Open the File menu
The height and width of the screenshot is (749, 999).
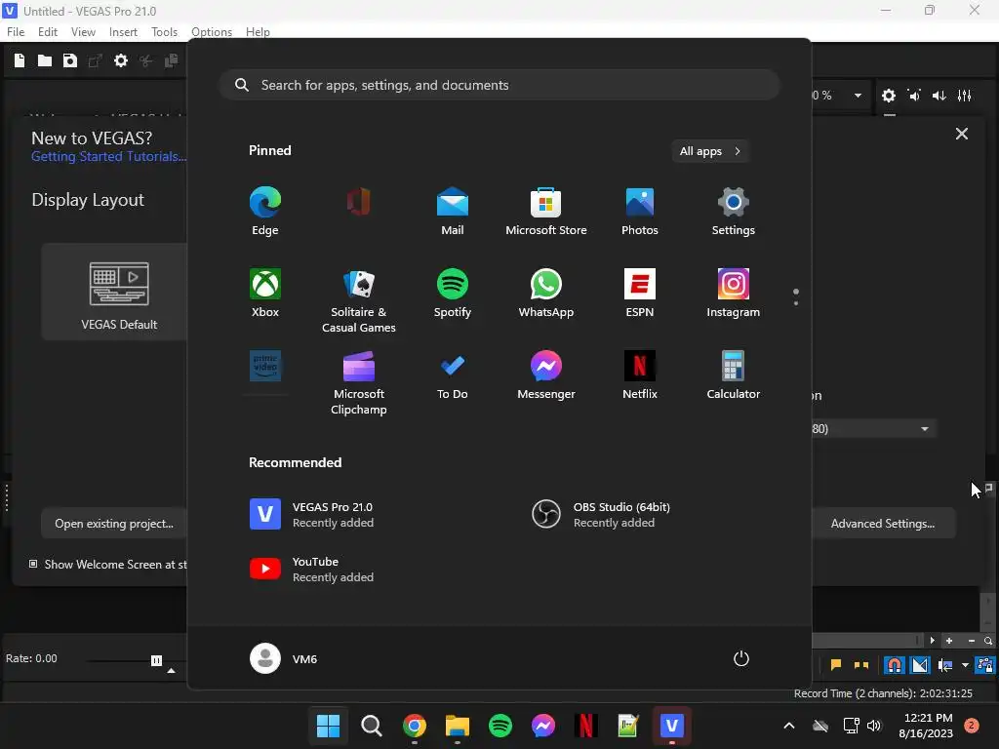pyautogui.click(x=16, y=32)
